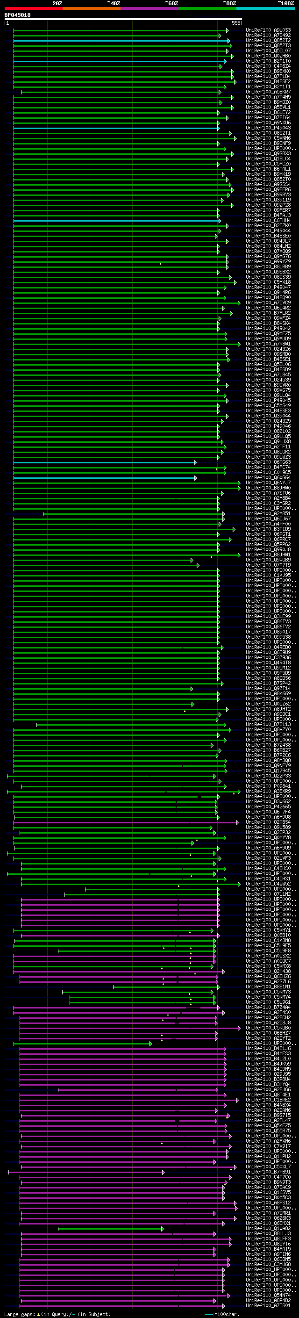Select hit label UniRef100_B7Z4A4
The image size is (299, 1318).
click(x=268, y=1008)
